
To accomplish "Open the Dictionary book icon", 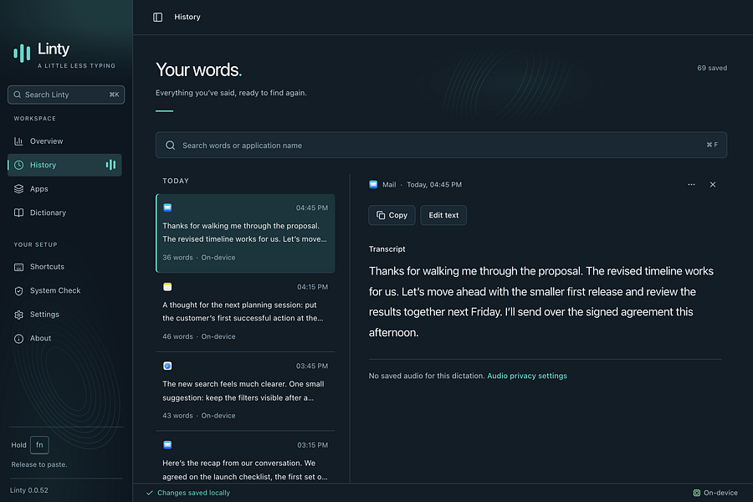I will (18, 213).
